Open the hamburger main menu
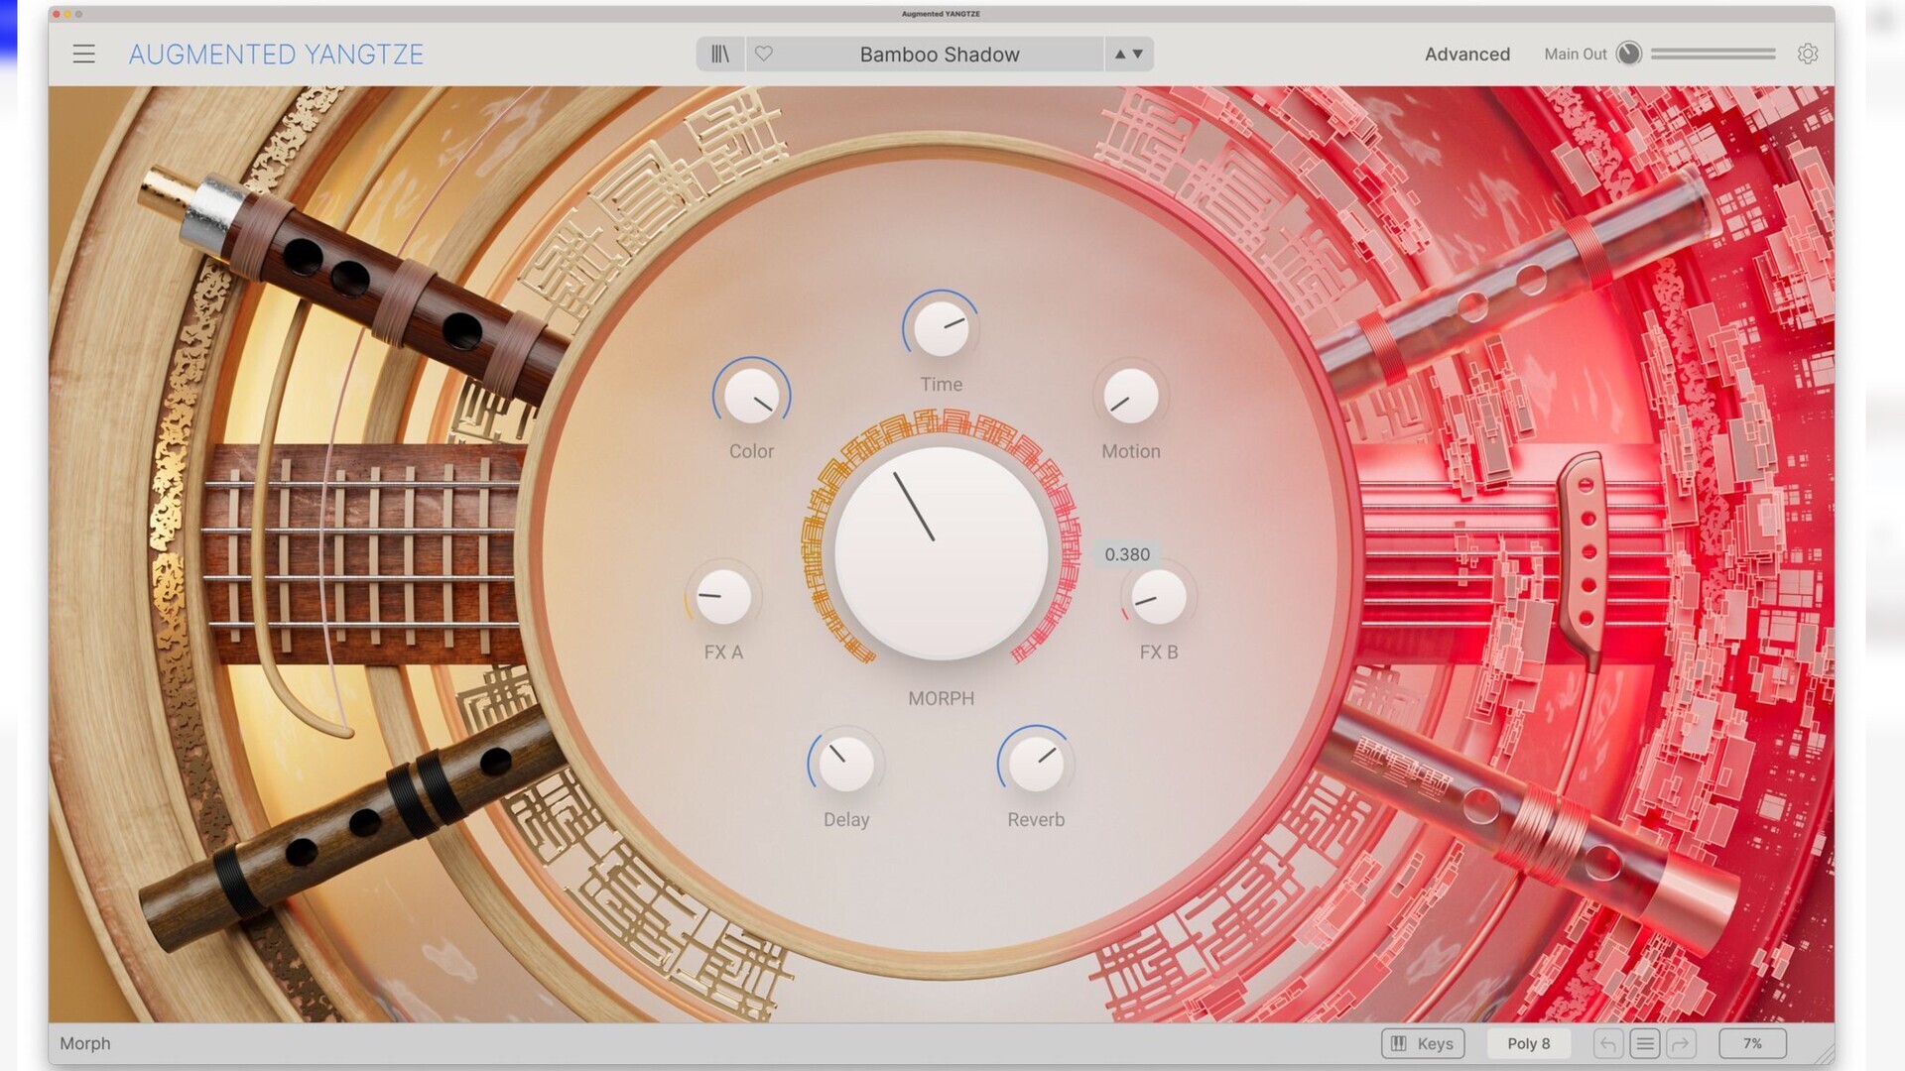This screenshot has width=1905, height=1071. [83, 54]
